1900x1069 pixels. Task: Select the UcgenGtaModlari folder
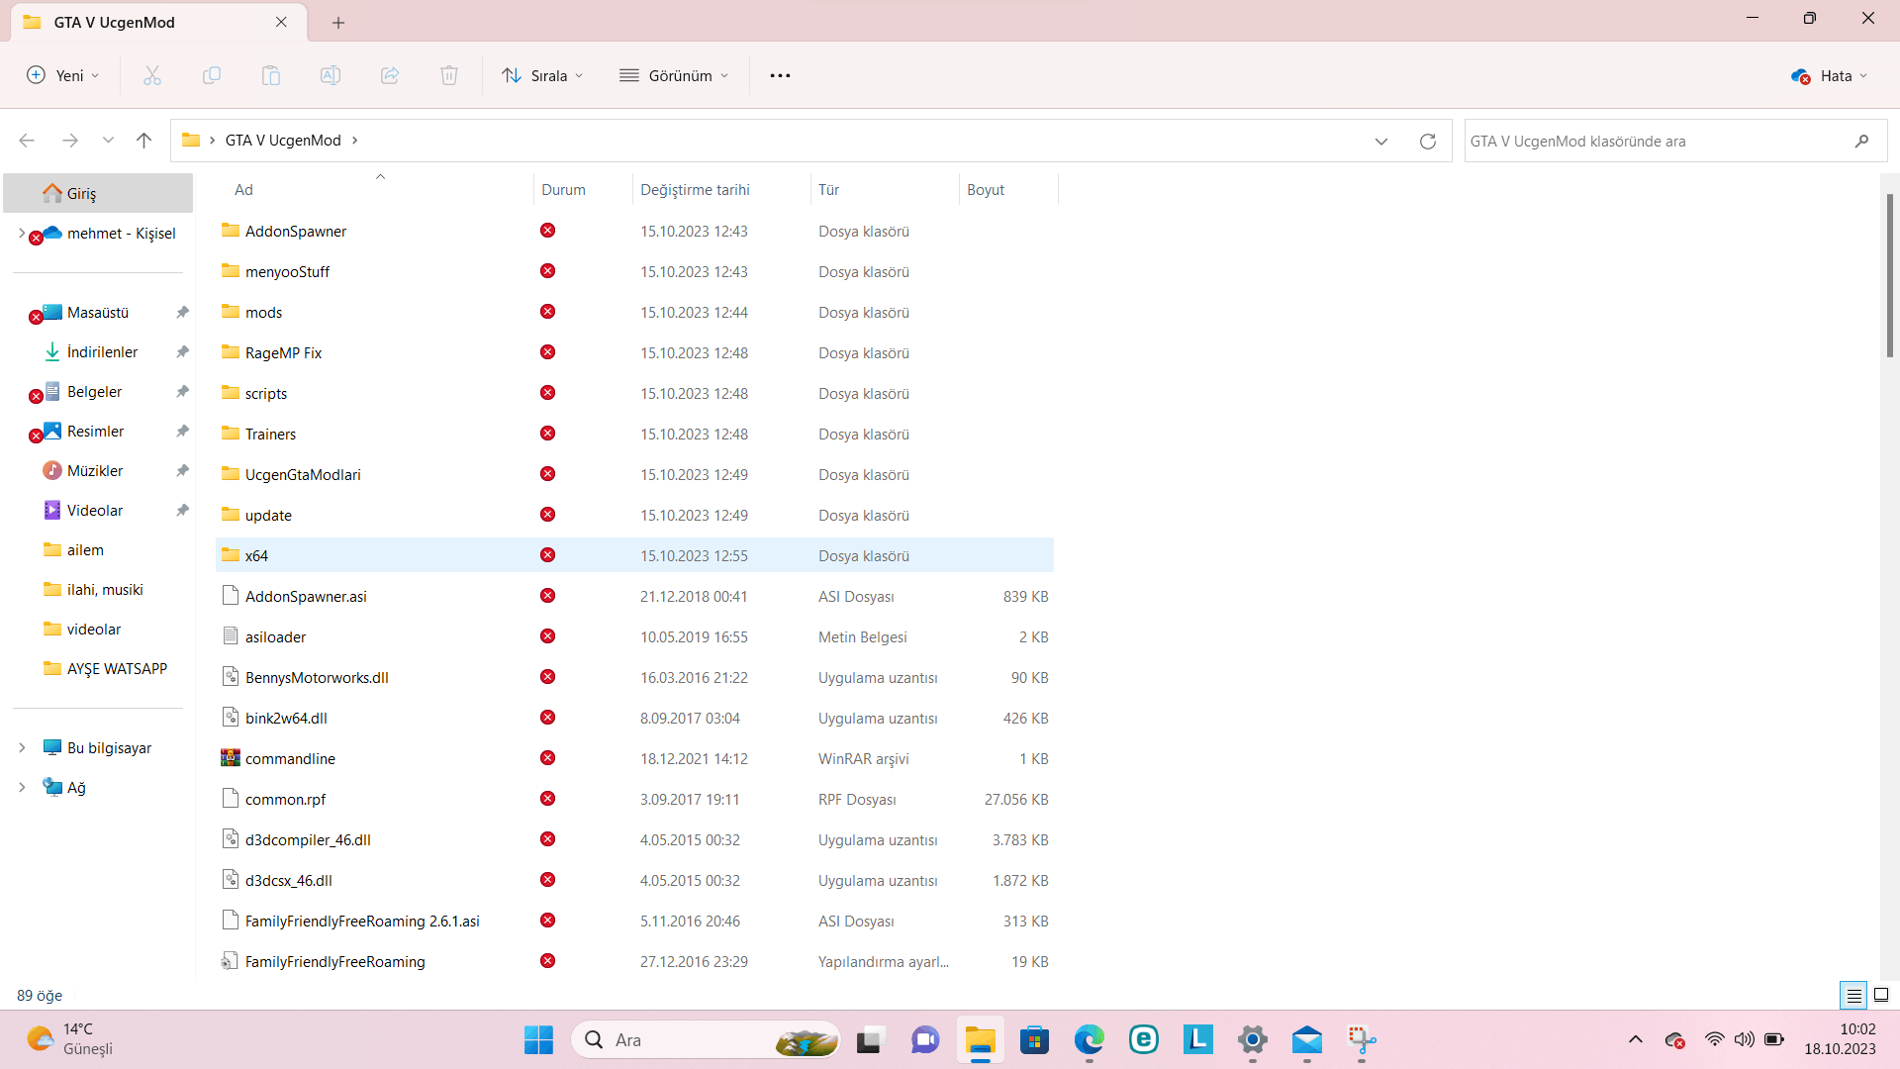pyautogui.click(x=634, y=474)
